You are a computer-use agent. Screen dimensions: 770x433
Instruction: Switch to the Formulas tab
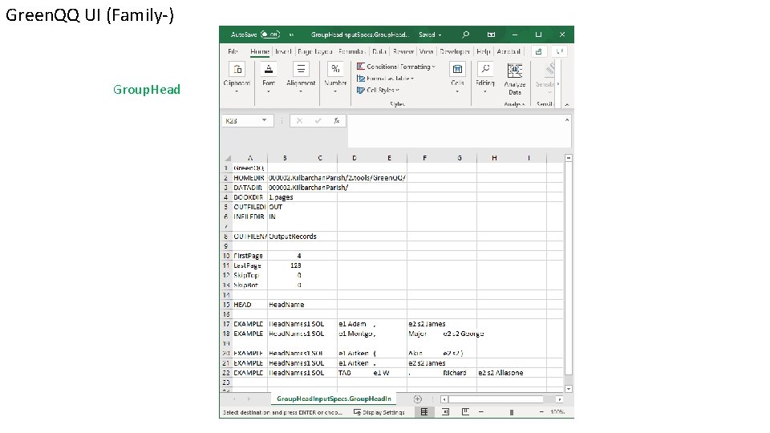coord(351,51)
